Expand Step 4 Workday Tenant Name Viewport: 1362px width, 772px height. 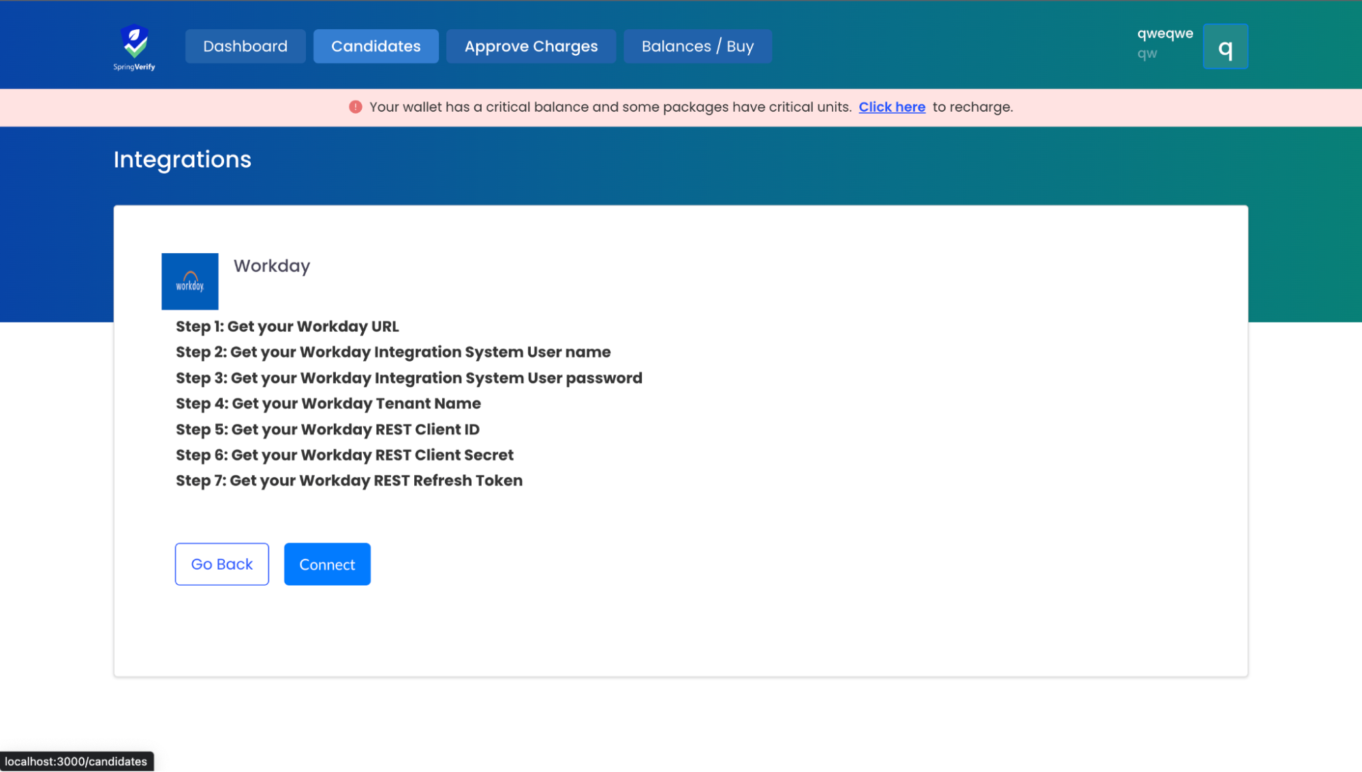pyautogui.click(x=328, y=404)
